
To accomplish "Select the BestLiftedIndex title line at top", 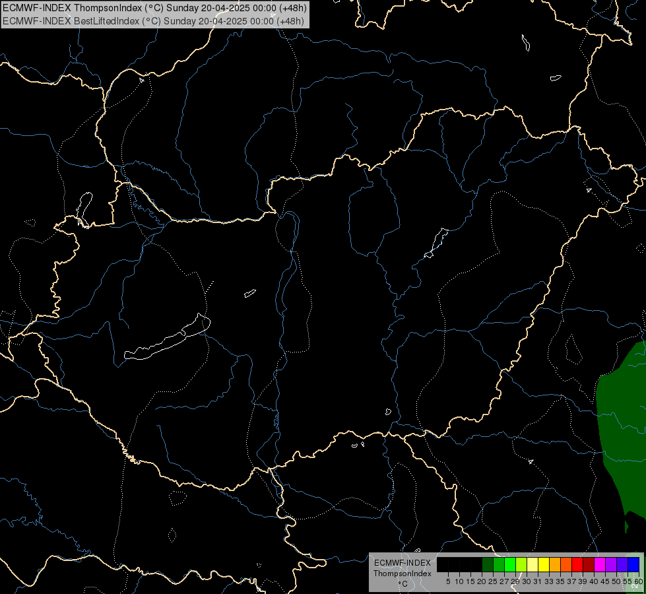I will click(x=153, y=21).
